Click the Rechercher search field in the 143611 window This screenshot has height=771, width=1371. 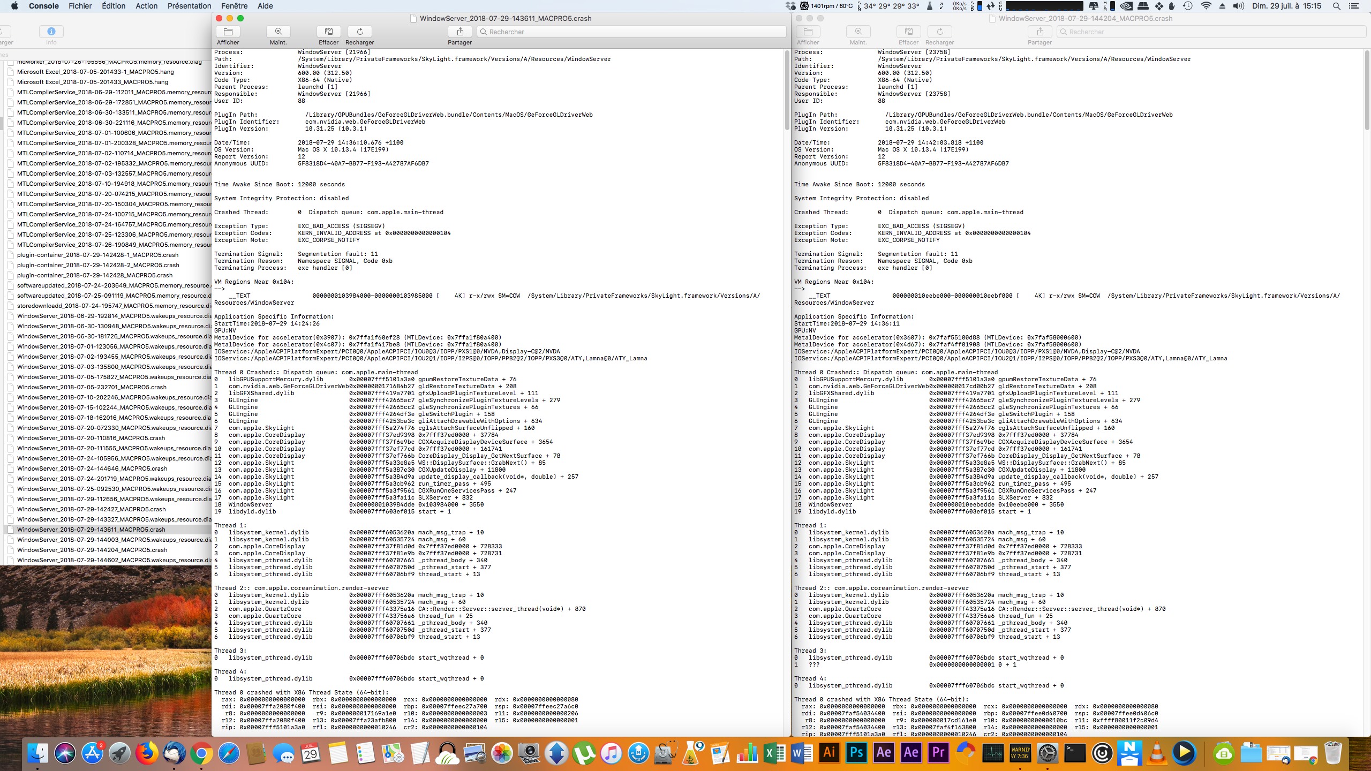[x=632, y=32]
